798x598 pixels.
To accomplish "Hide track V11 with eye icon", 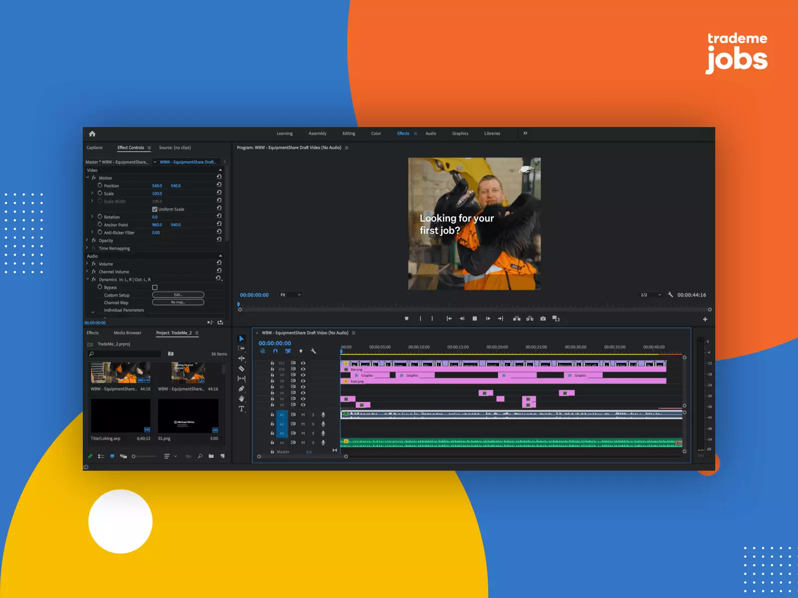I will click(303, 363).
